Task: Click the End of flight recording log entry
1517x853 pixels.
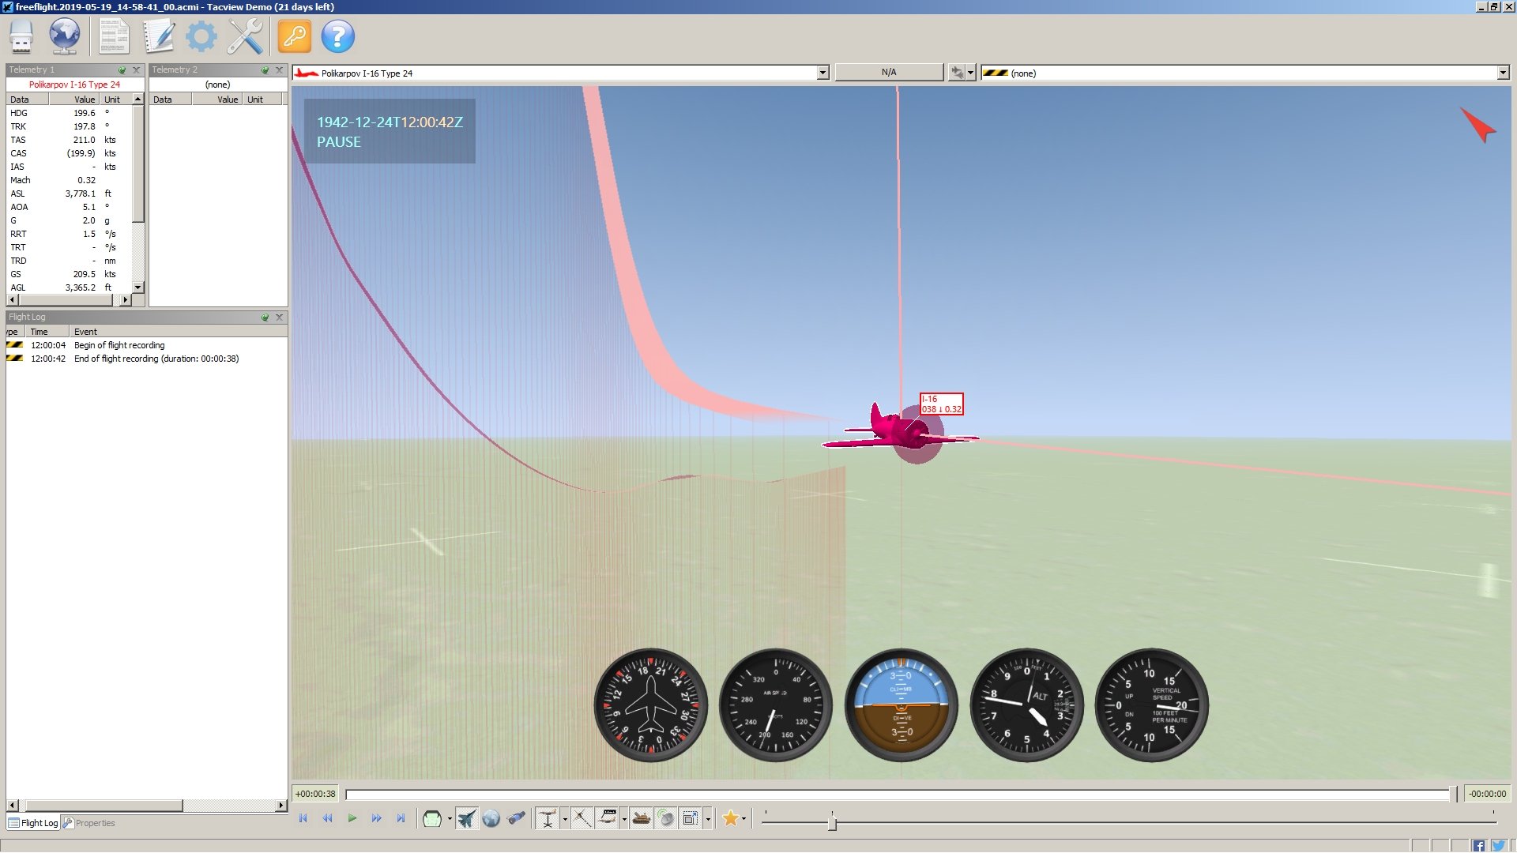Action: (x=157, y=358)
